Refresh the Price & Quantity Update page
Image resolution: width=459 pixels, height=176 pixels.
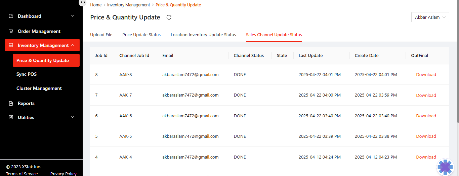pyautogui.click(x=169, y=17)
